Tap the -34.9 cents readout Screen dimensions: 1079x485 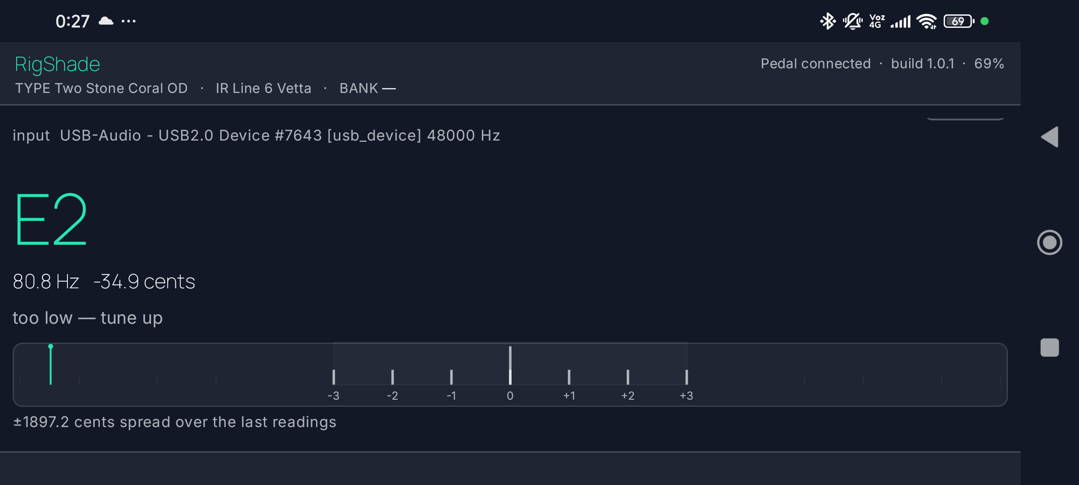[144, 282]
